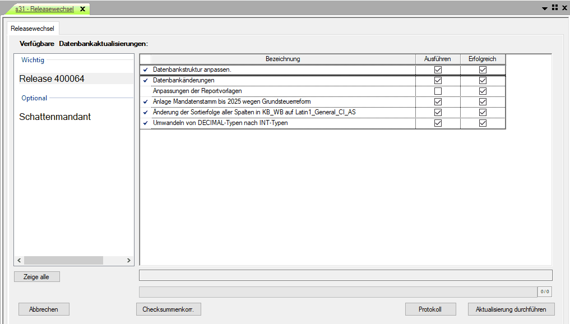The height and width of the screenshot is (324, 570).
Task: Click the Bezeichnung column header
Action: [x=282, y=59]
